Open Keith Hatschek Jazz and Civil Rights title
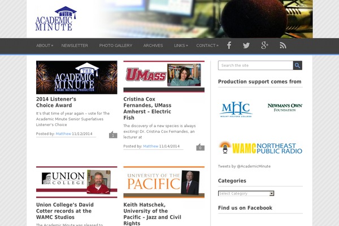The width and height of the screenshot is (339, 226). [x=152, y=214]
